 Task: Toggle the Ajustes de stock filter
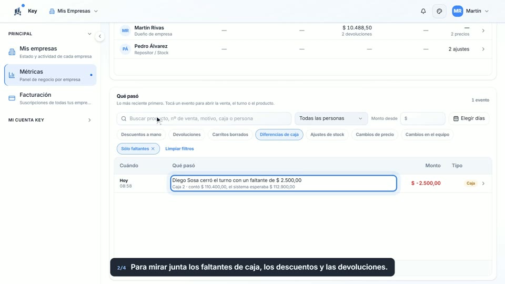click(327, 135)
